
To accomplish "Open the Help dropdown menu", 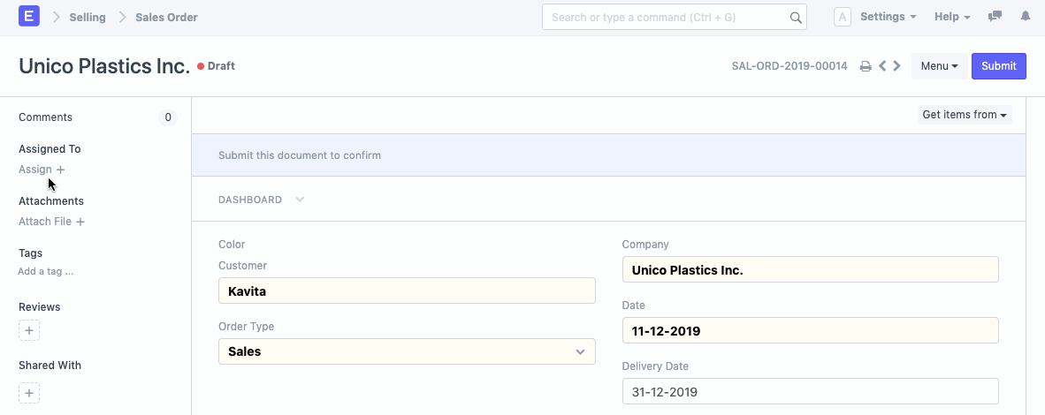I will 952,17.
